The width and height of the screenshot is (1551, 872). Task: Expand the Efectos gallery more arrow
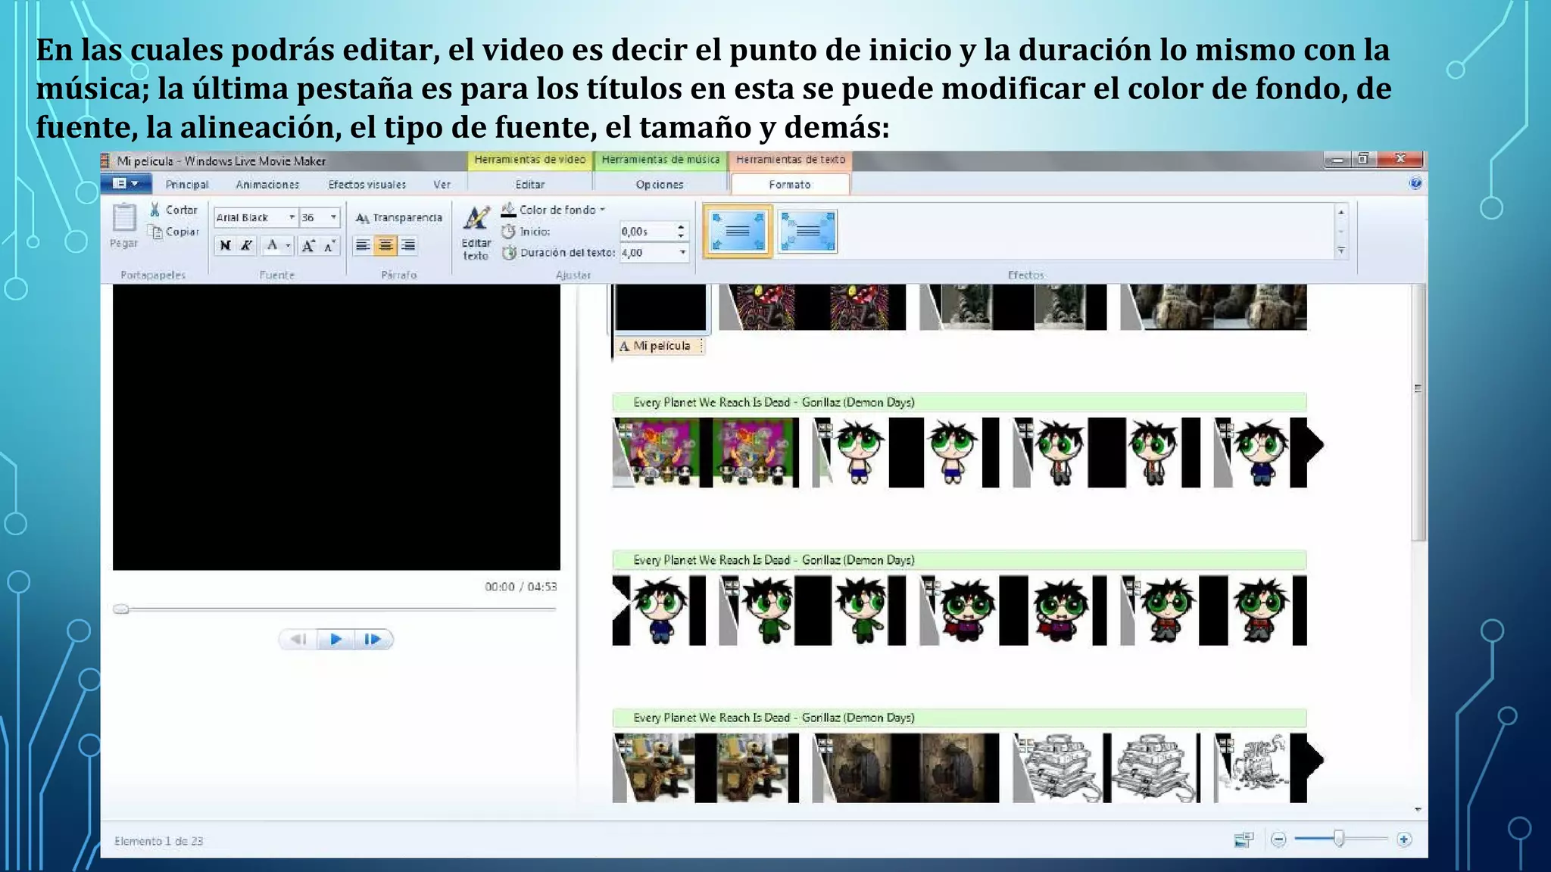pyautogui.click(x=1341, y=251)
